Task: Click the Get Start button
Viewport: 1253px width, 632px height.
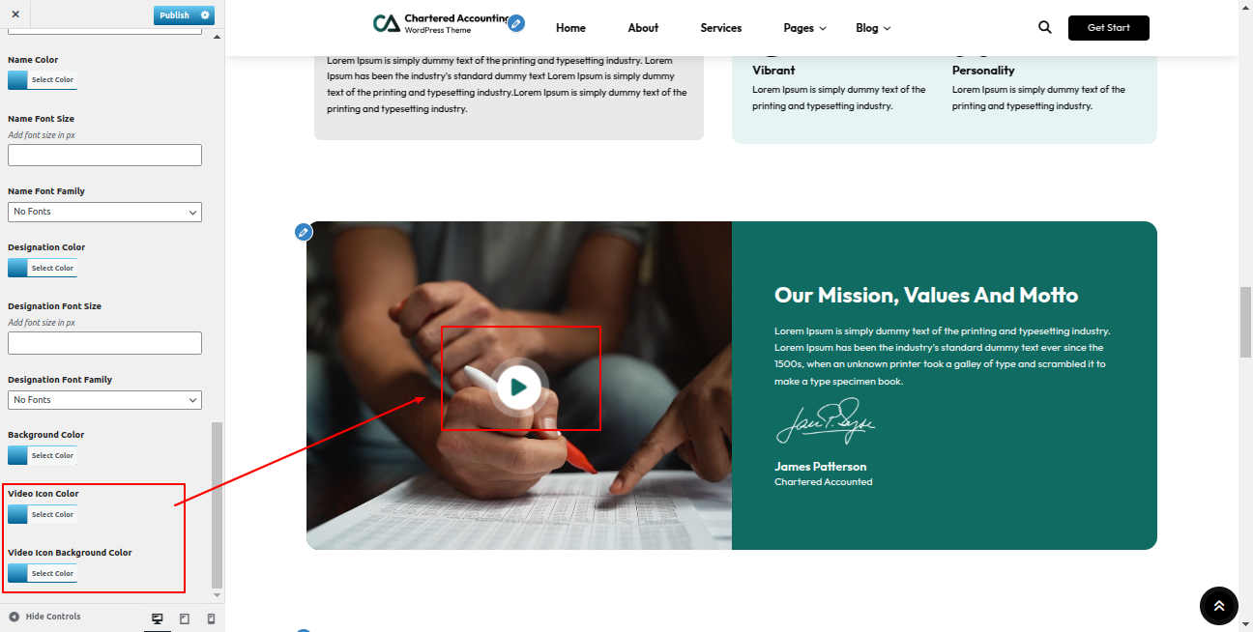Action: point(1109,28)
